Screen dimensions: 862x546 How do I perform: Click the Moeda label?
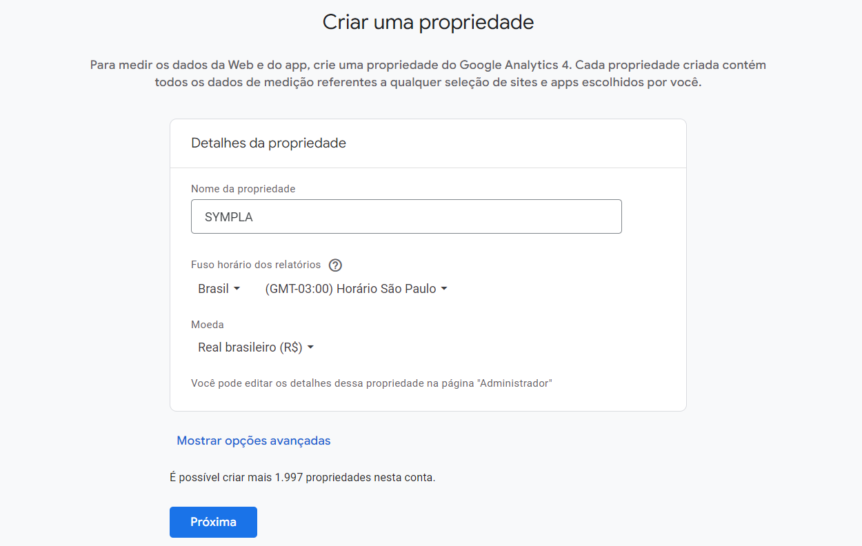pyautogui.click(x=208, y=325)
